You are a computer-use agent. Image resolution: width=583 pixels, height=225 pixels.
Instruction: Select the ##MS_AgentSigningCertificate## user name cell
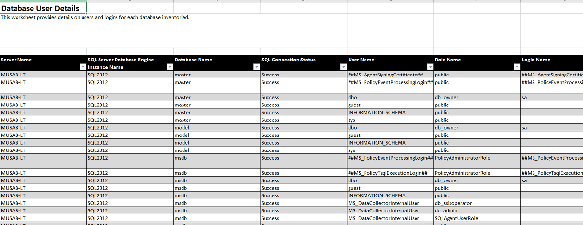[x=391, y=75]
